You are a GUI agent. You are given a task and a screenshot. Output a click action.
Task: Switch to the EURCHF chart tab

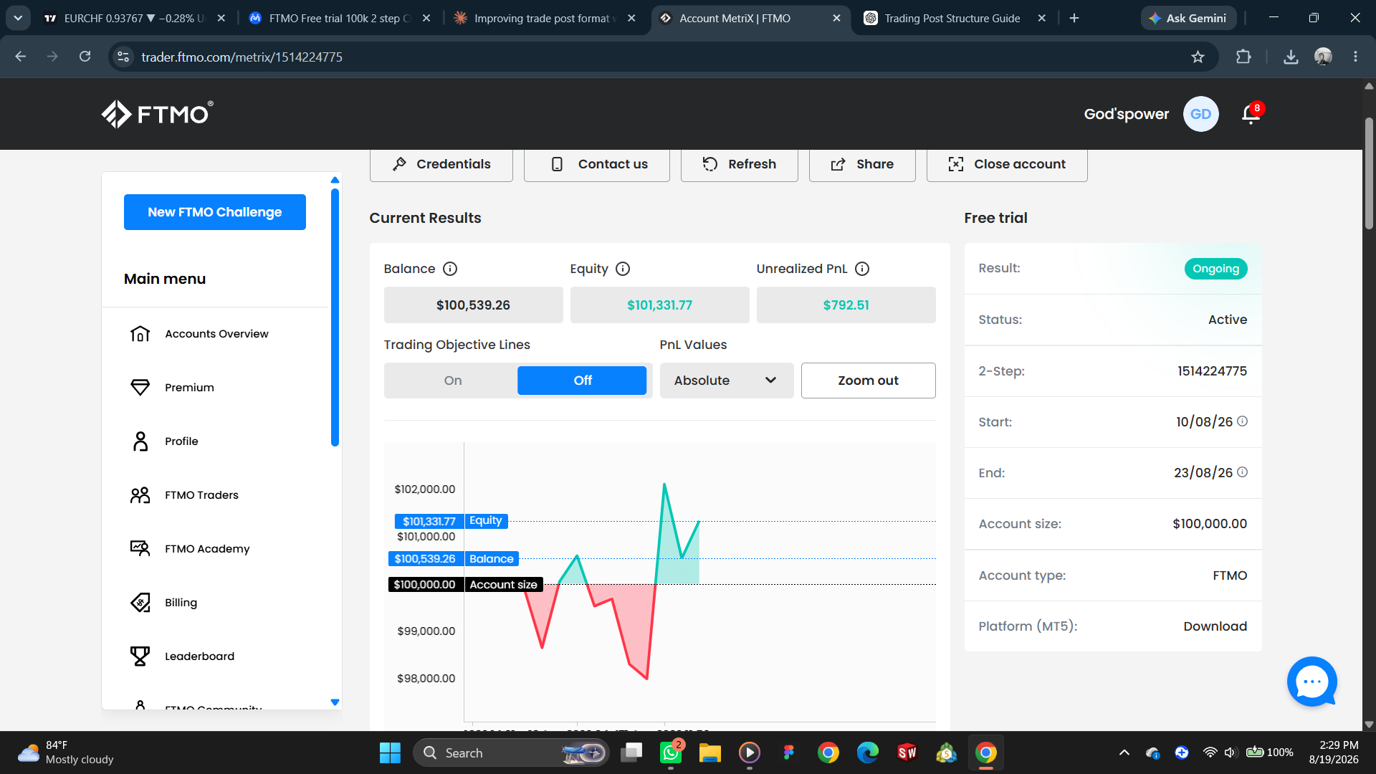pyautogui.click(x=133, y=18)
